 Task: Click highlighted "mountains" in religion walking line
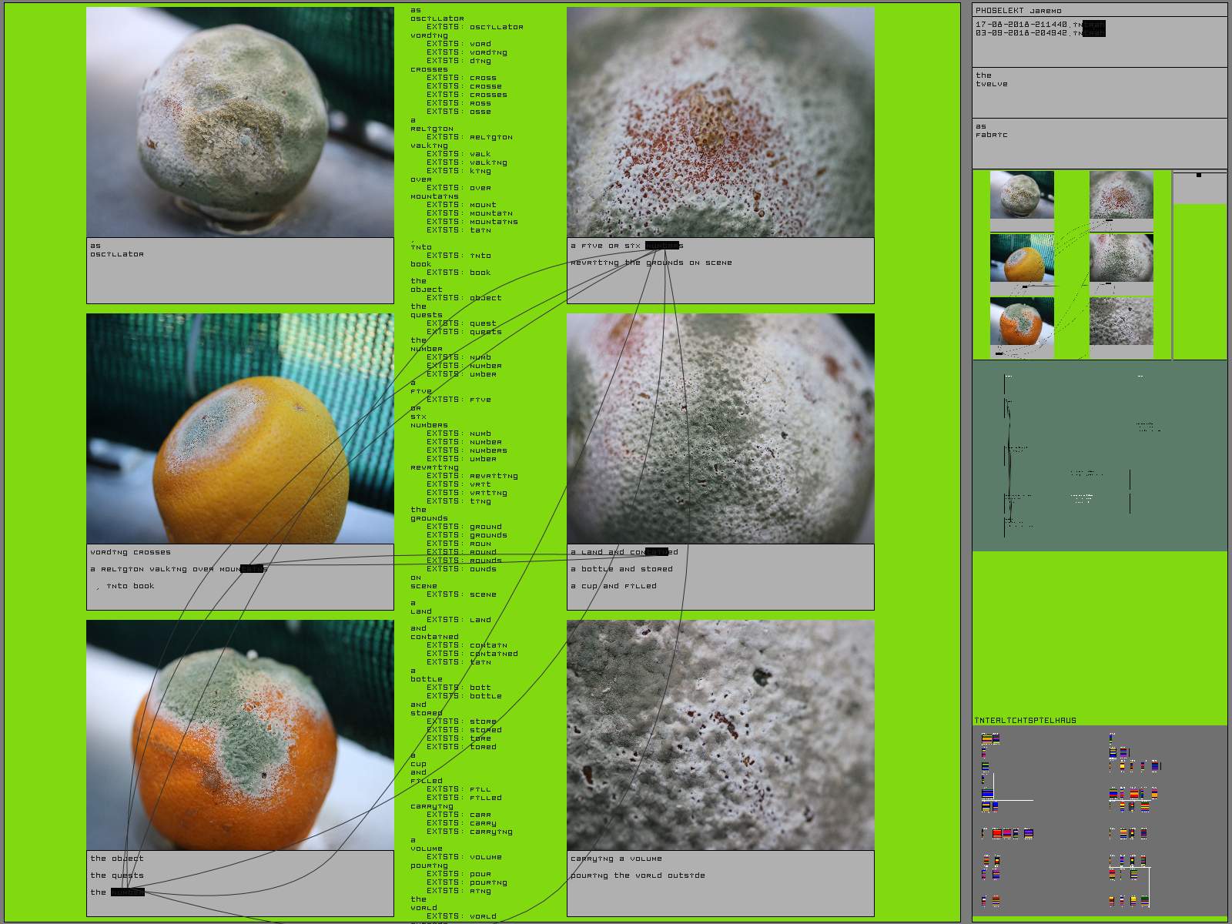coord(252,569)
